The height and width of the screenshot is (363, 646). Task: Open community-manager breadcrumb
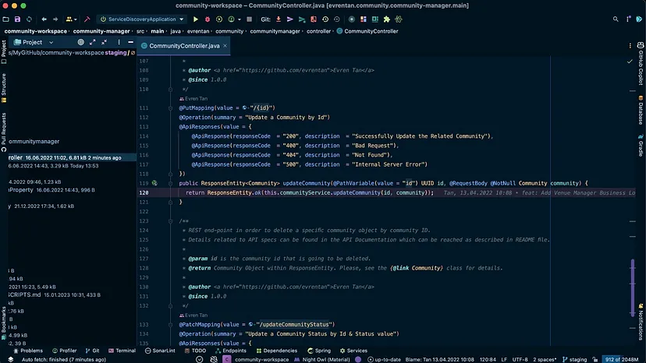pos(101,31)
